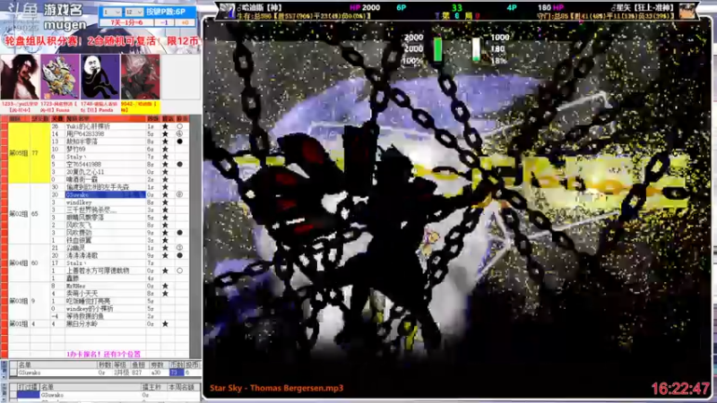This screenshot has width=717, height=403.
Task: Click the 按键P数:6P label
Action: coord(166,12)
